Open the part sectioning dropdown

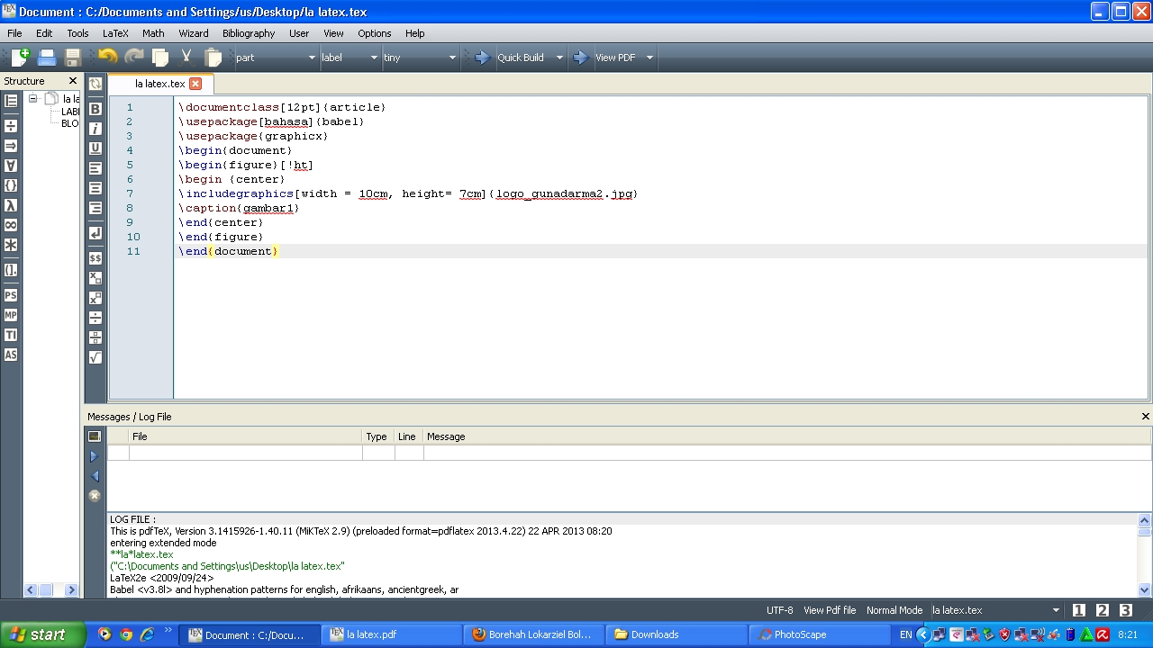[x=276, y=58]
